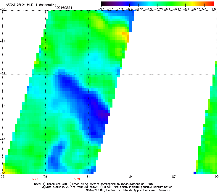The height and width of the screenshot is (192, 219).
Task: Click the '78' longitude axis label
Action: [x=45, y=177]
